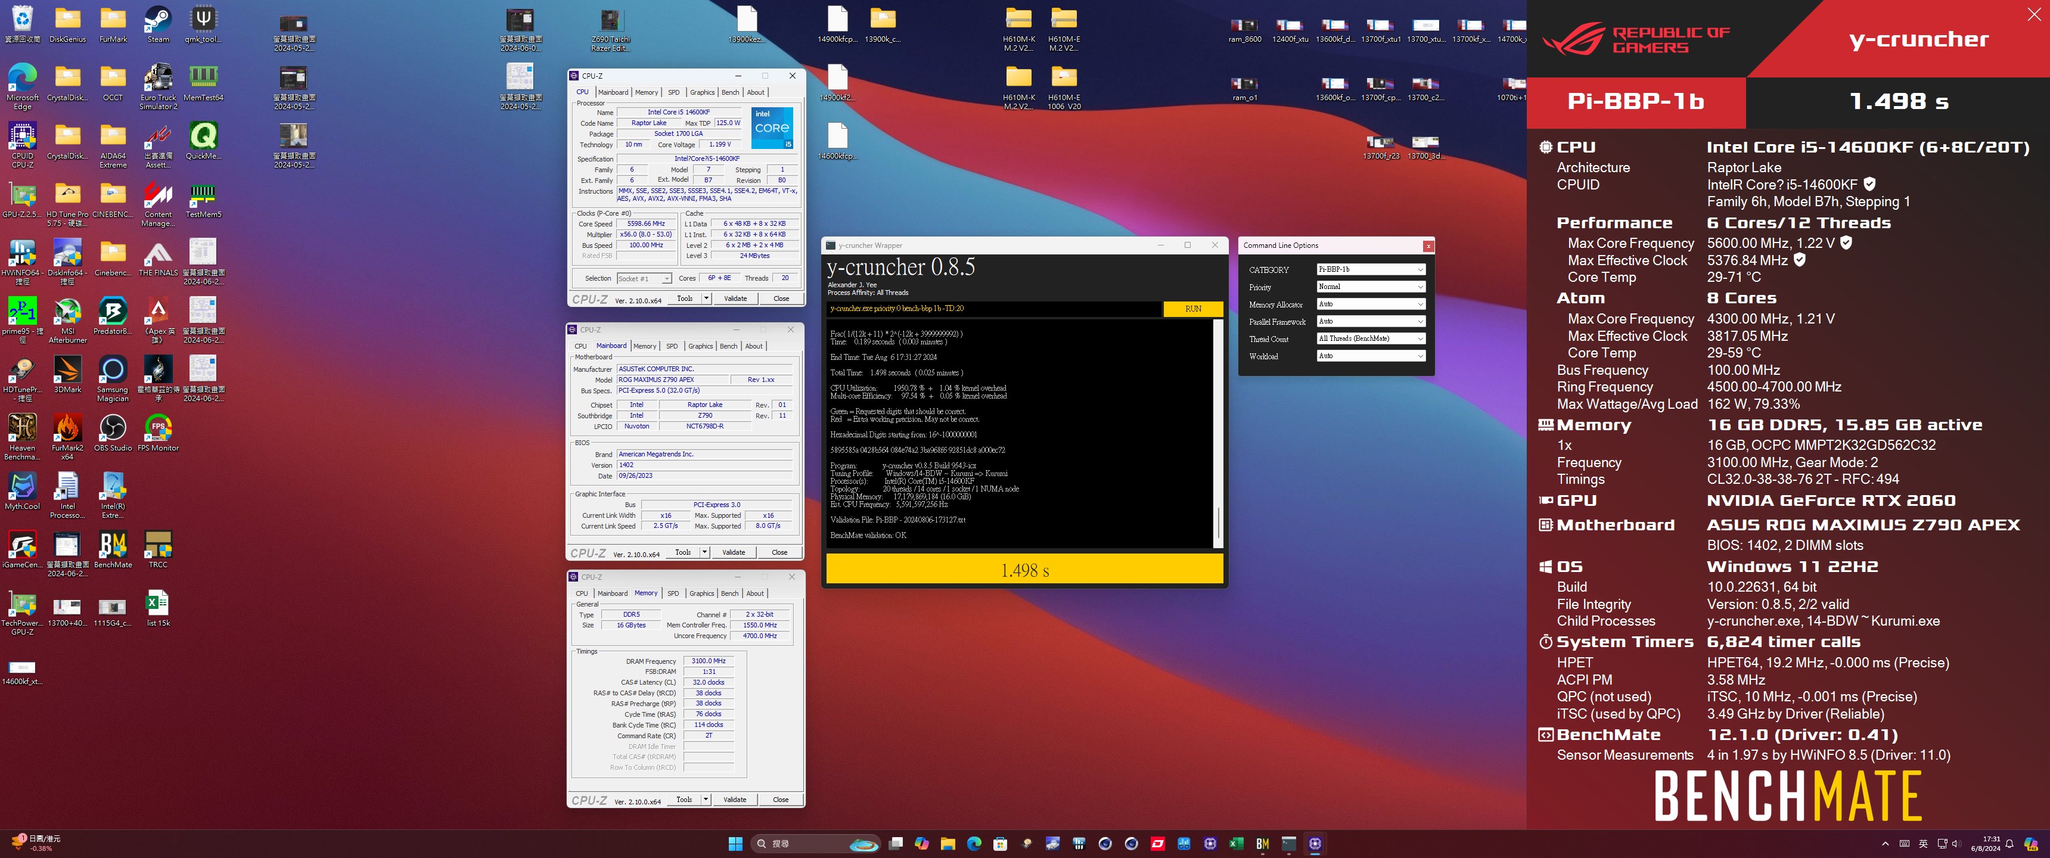
Task: Open File Explorer from the taskbar
Action: click(x=947, y=844)
